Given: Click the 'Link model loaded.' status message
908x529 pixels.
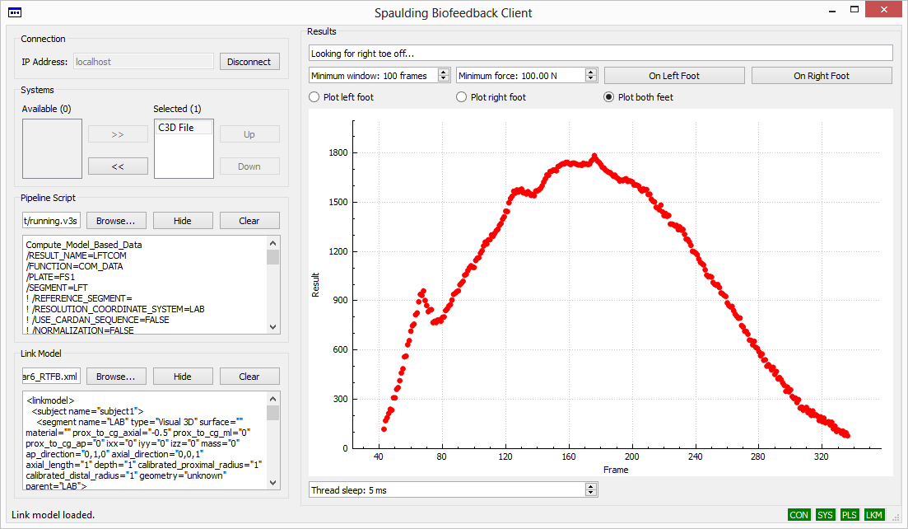Looking at the screenshot, I should point(54,514).
